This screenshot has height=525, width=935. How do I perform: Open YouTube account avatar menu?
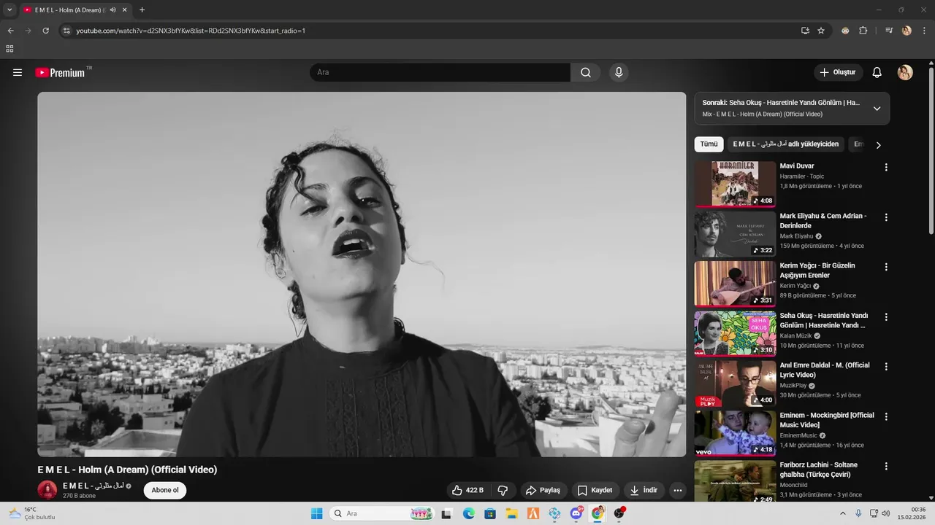pyautogui.click(x=905, y=72)
